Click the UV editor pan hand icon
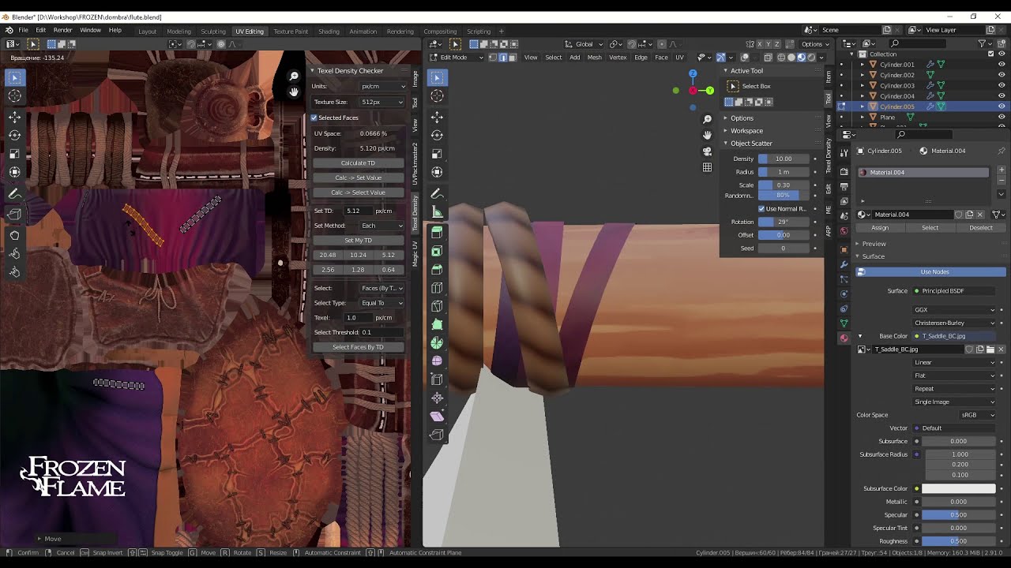 click(x=294, y=92)
